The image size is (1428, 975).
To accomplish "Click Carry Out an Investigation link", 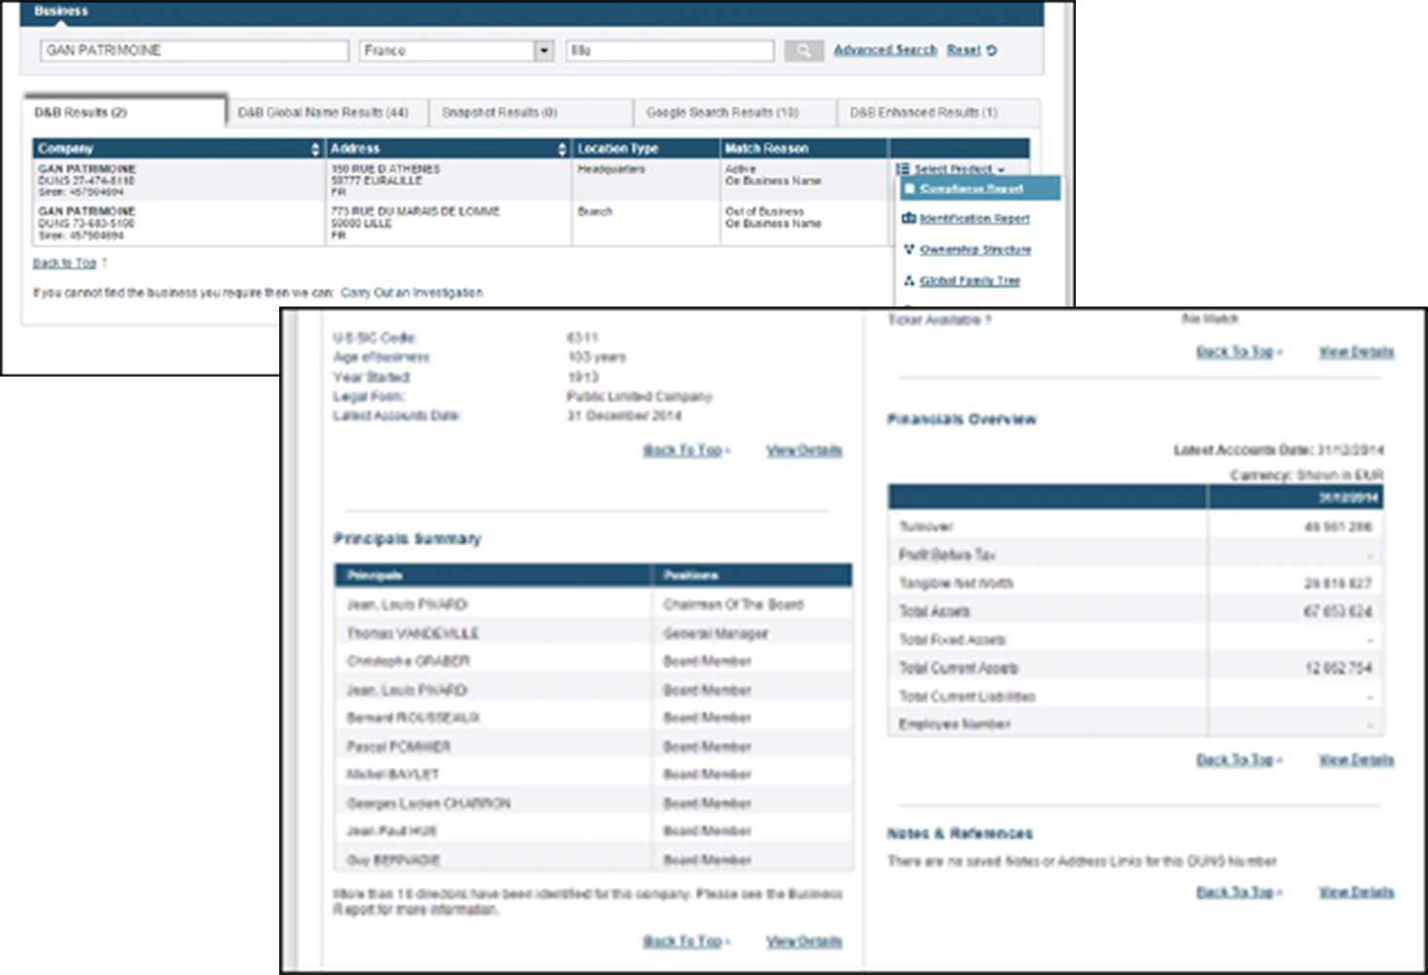I will pos(411,293).
